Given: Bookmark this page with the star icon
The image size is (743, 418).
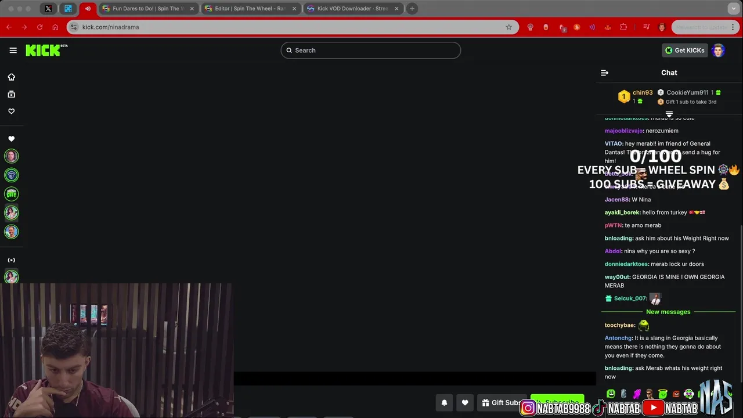Looking at the screenshot, I should click(x=508, y=27).
